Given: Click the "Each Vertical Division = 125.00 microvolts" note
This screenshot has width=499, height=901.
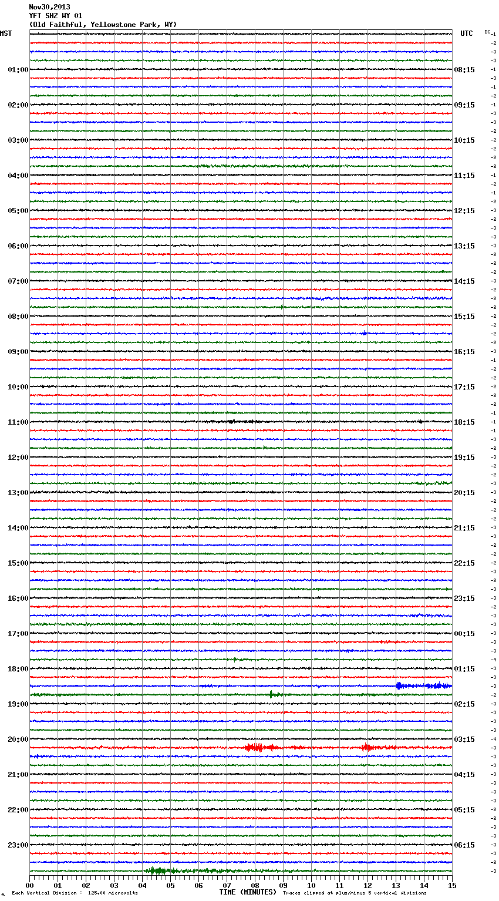Looking at the screenshot, I should click(x=75, y=893).
